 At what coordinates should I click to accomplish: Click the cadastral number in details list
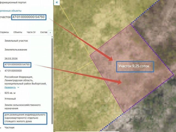point(17,65)
